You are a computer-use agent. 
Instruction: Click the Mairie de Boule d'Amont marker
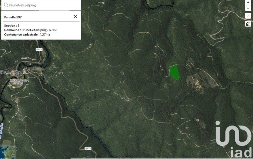click(x=16, y=82)
